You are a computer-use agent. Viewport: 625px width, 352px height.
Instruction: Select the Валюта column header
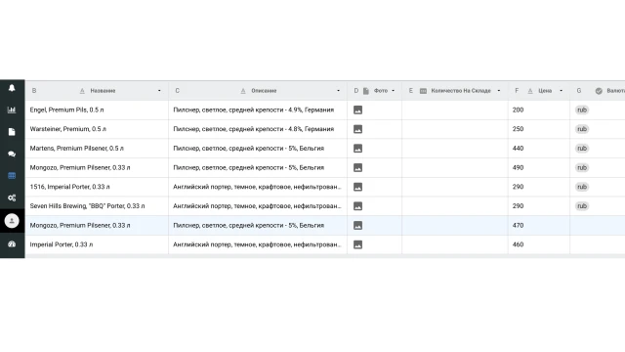pyautogui.click(x=598, y=91)
